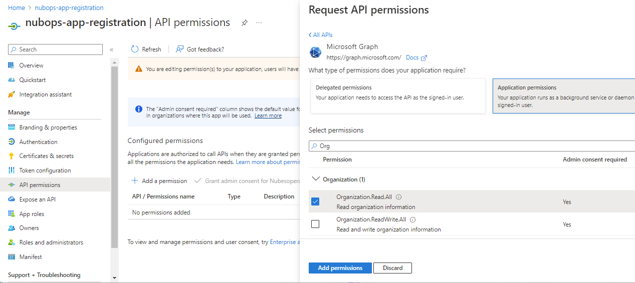Viewport: 635px width, 283px height.
Task: Check the Organization.ReadWrite.All checkbox
Action: click(x=315, y=224)
